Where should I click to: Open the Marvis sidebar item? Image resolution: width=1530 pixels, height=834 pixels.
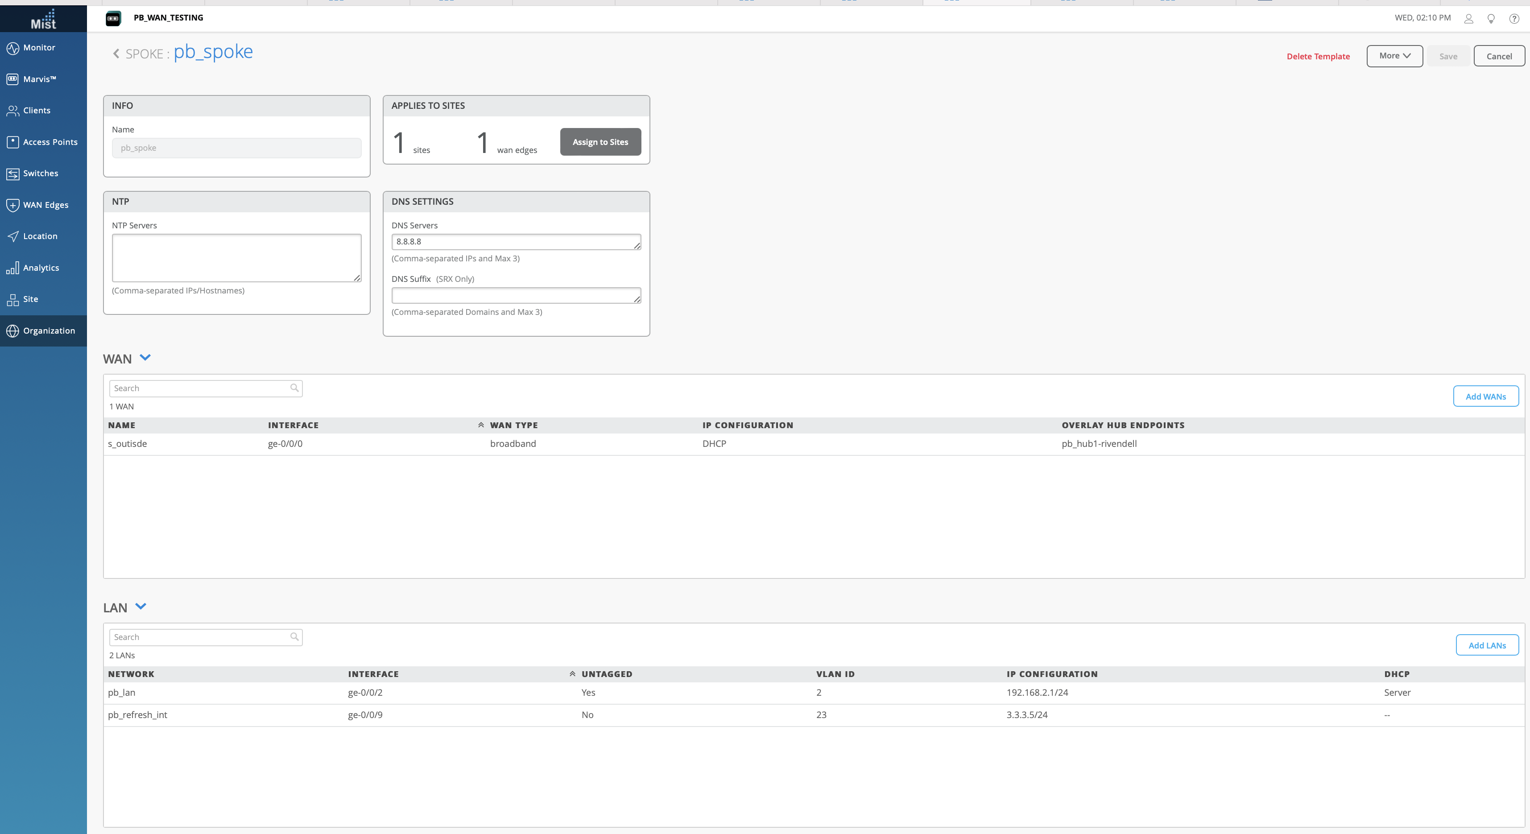click(x=39, y=79)
